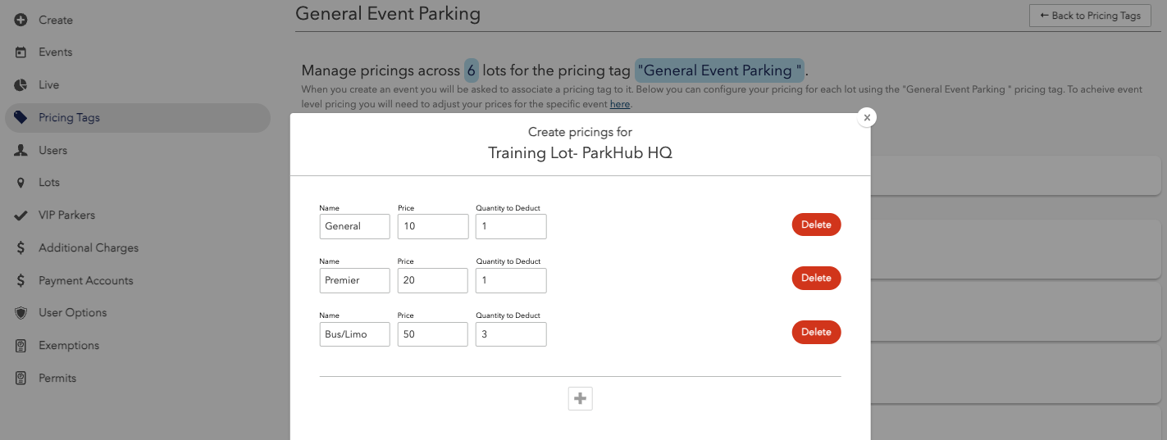Add a new pricing row with plus
This screenshot has height=440, width=1167.
[581, 399]
